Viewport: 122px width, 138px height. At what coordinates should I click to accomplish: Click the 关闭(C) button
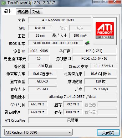[x=108, y=133]
